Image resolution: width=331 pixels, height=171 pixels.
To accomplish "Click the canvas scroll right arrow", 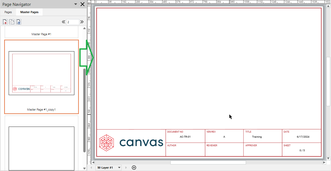I will coord(324,162).
